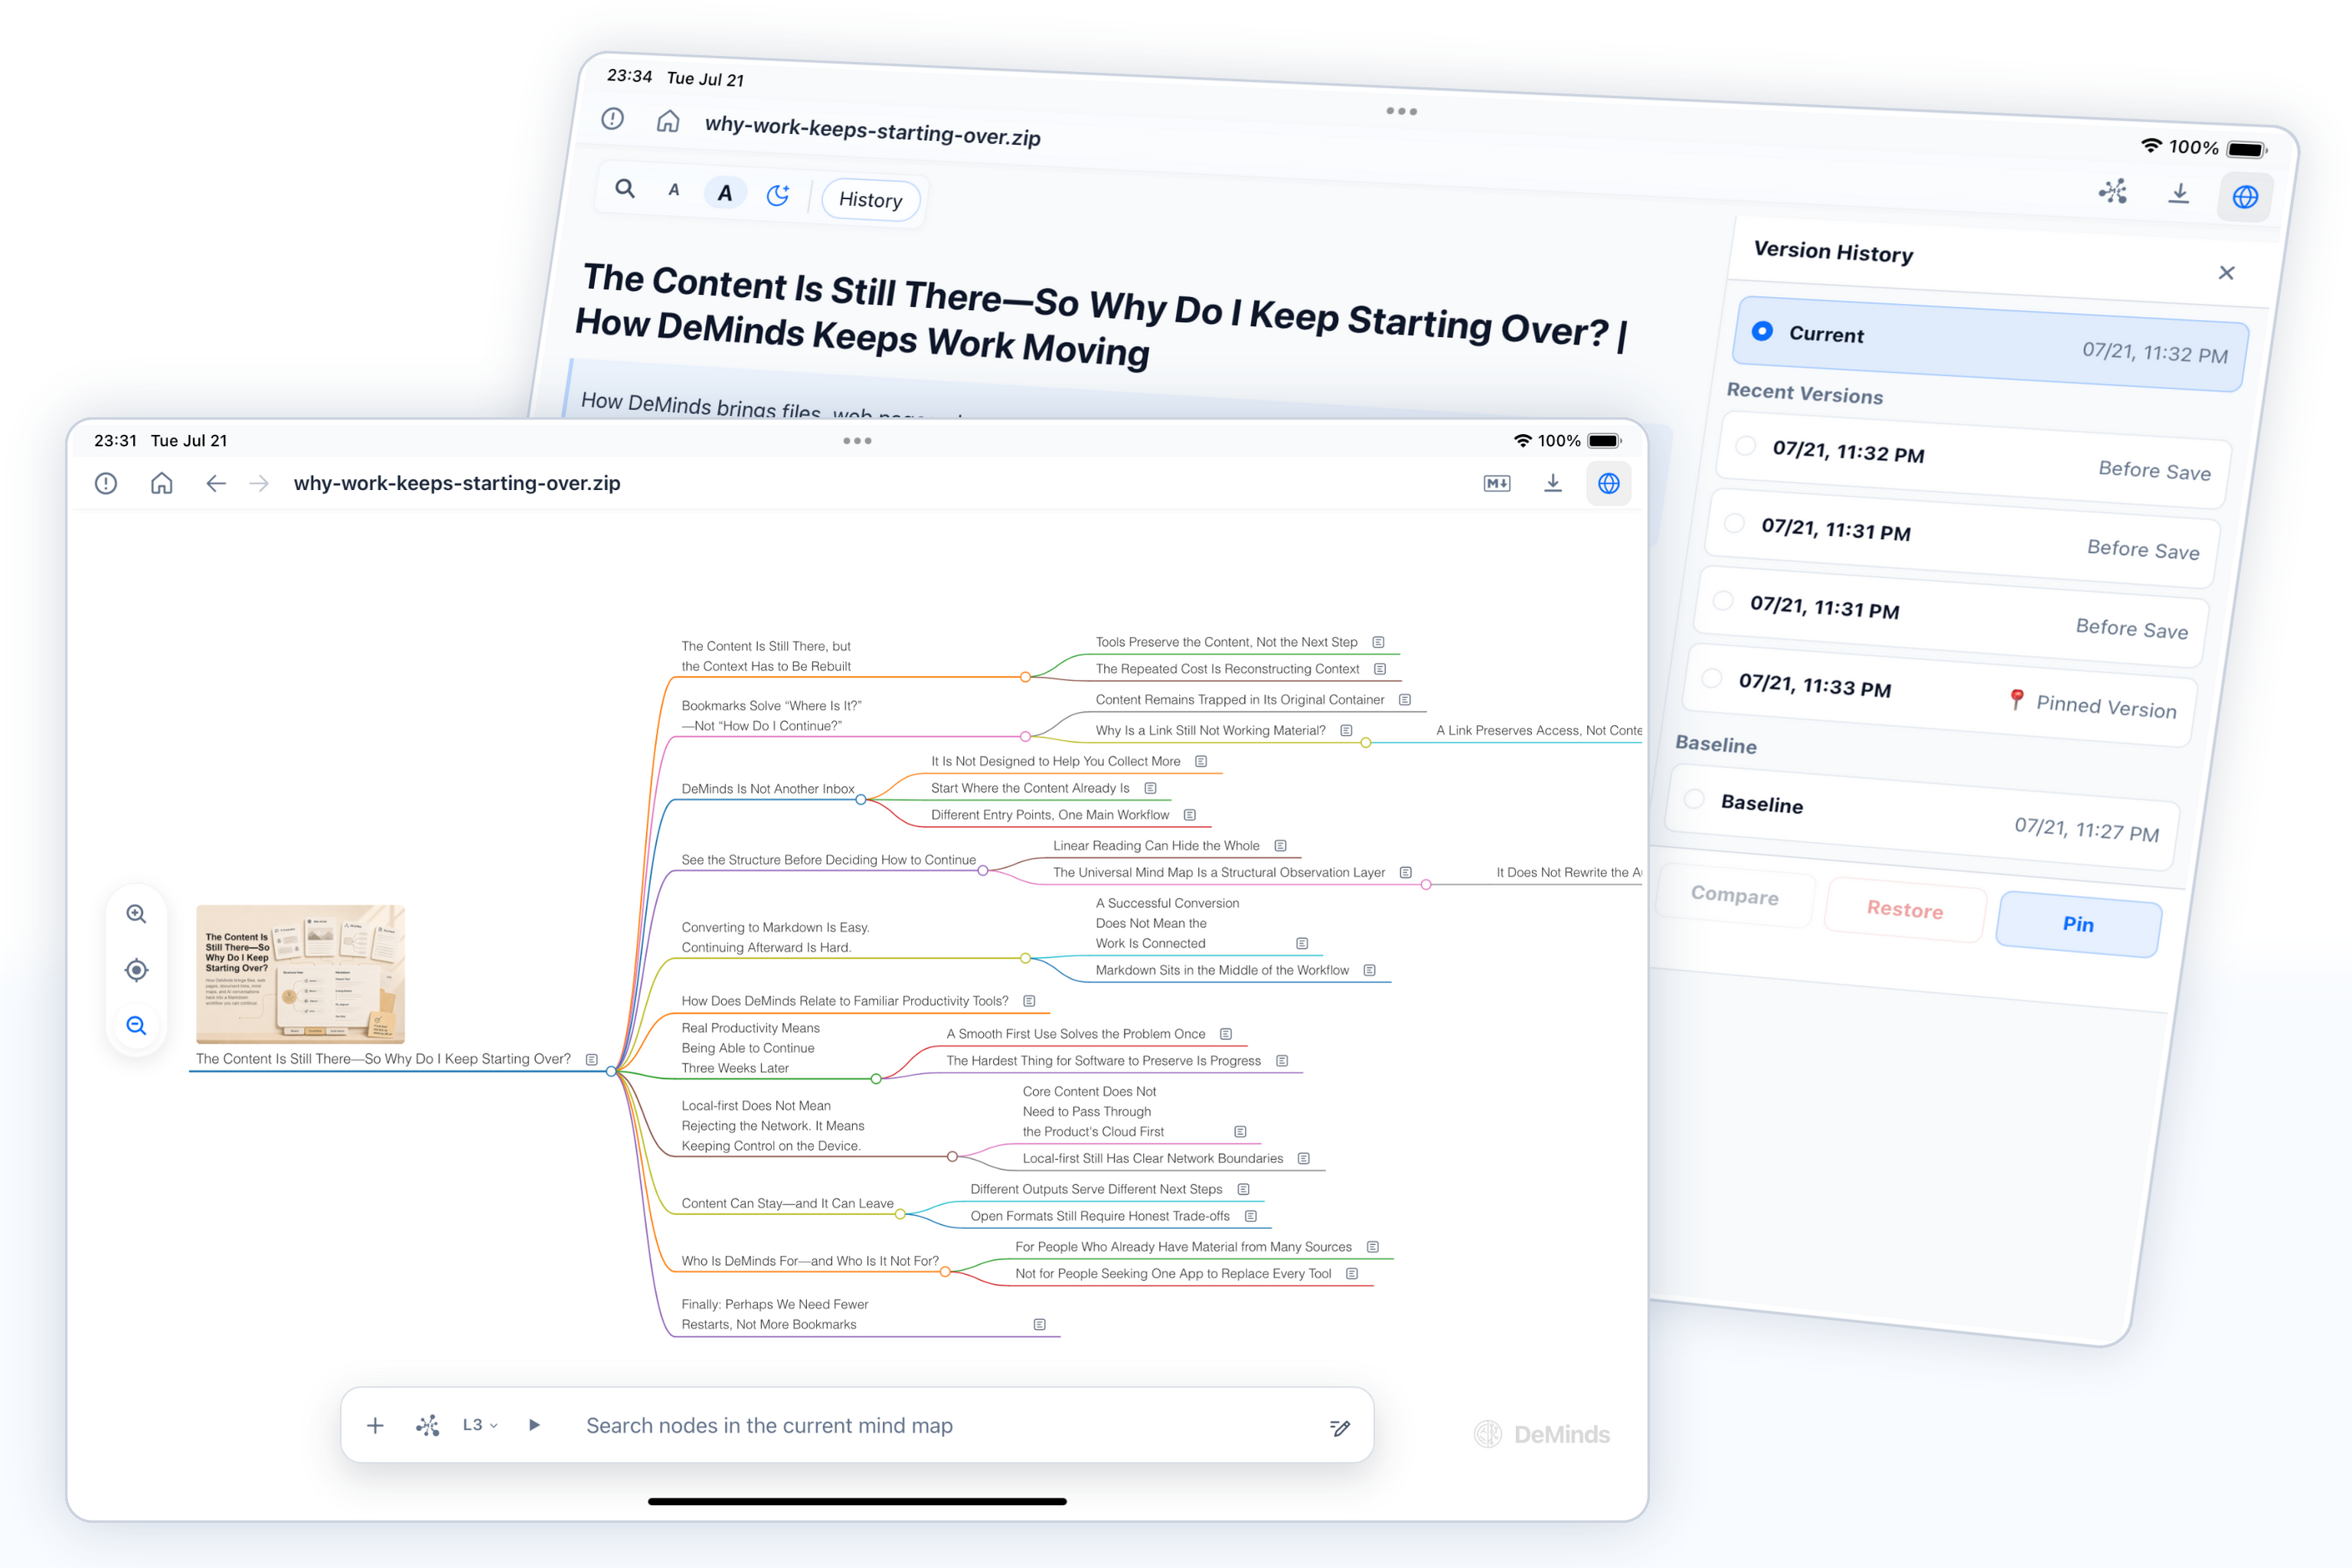Collapse the 'Local-first Does Not Mean' branch

point(952,1157)
